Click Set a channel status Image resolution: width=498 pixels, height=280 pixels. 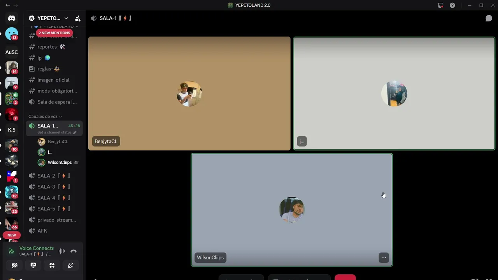point(54,132)
